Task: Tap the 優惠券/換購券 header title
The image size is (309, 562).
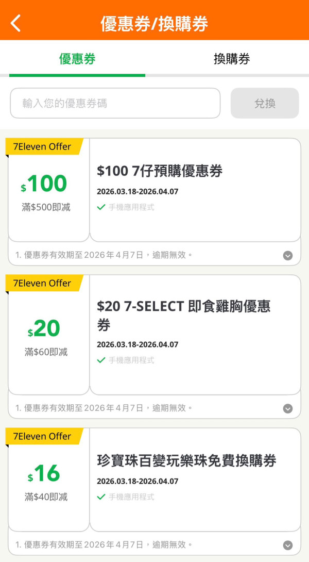Action: click(x=154, y=23)
